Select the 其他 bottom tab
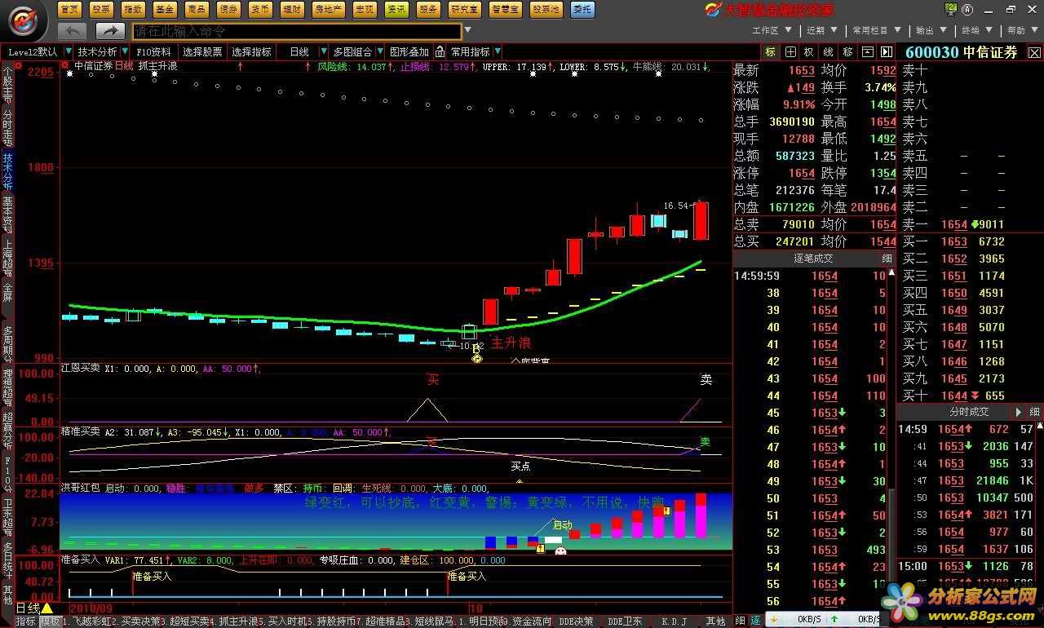1044x628 pixels. point(715,621)
